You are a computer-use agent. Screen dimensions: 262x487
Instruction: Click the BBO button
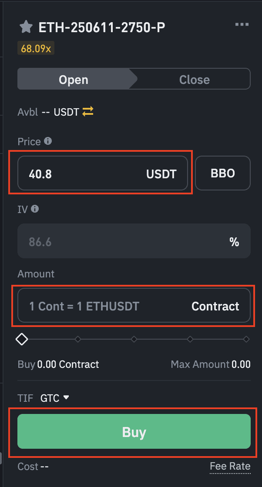tap(223, 173)
